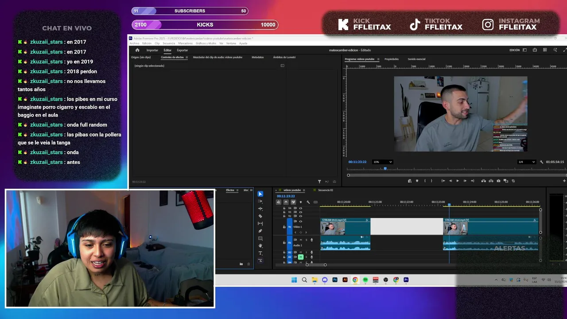567x319 pixels.
Task: Step forward one frame in Program monitor
Action: pyautogui.click(x=465, y=181)
